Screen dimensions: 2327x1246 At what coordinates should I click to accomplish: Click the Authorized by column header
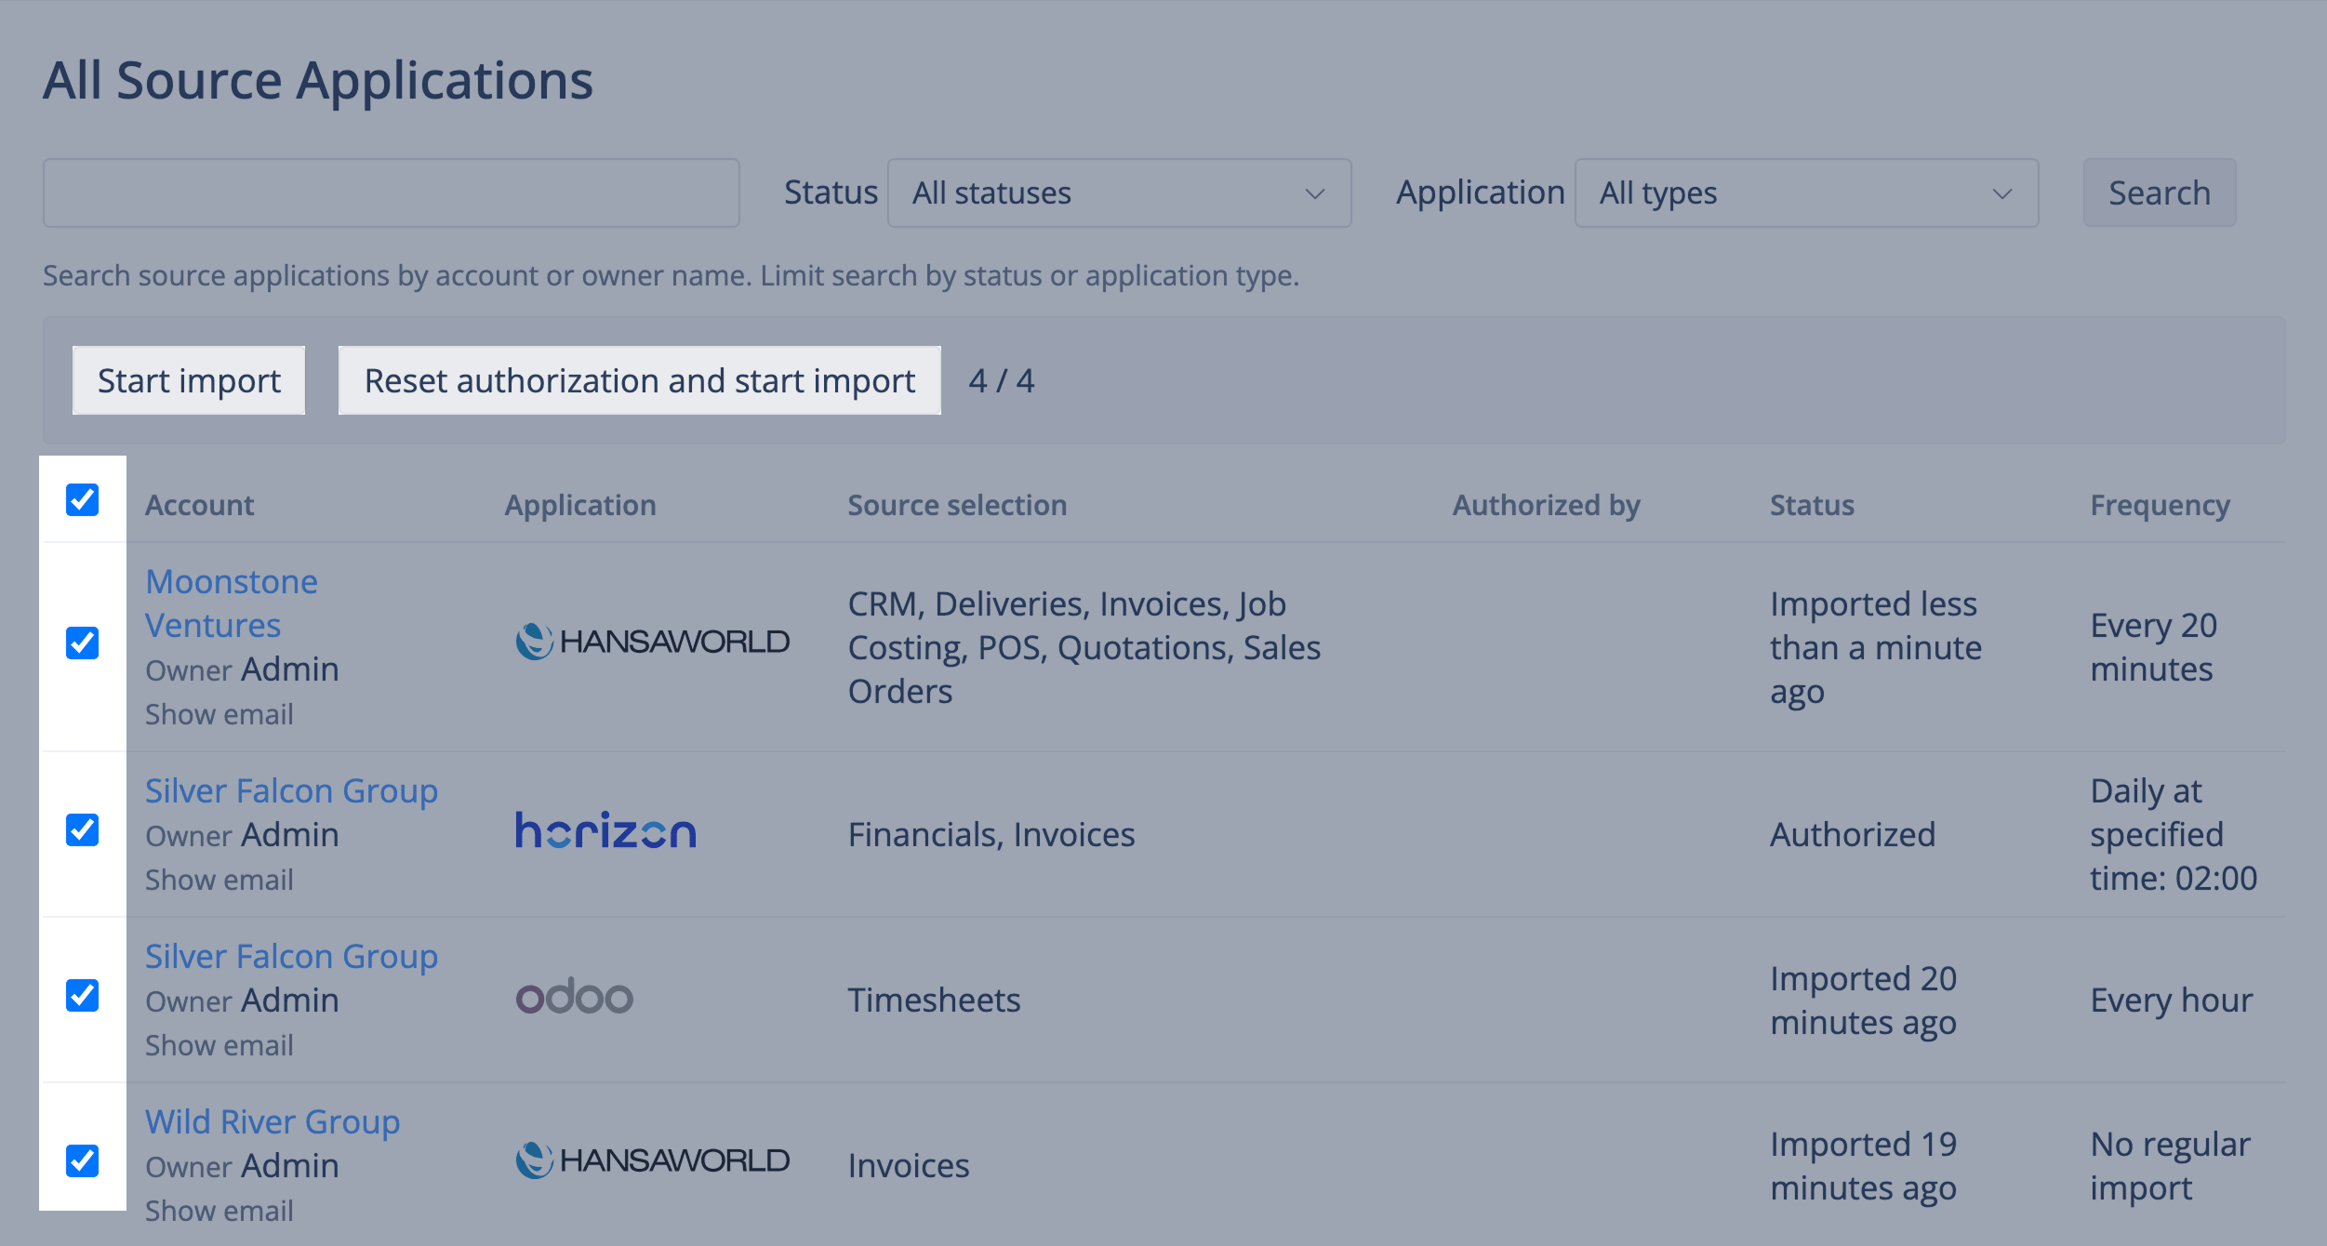tap(1547, 505)
